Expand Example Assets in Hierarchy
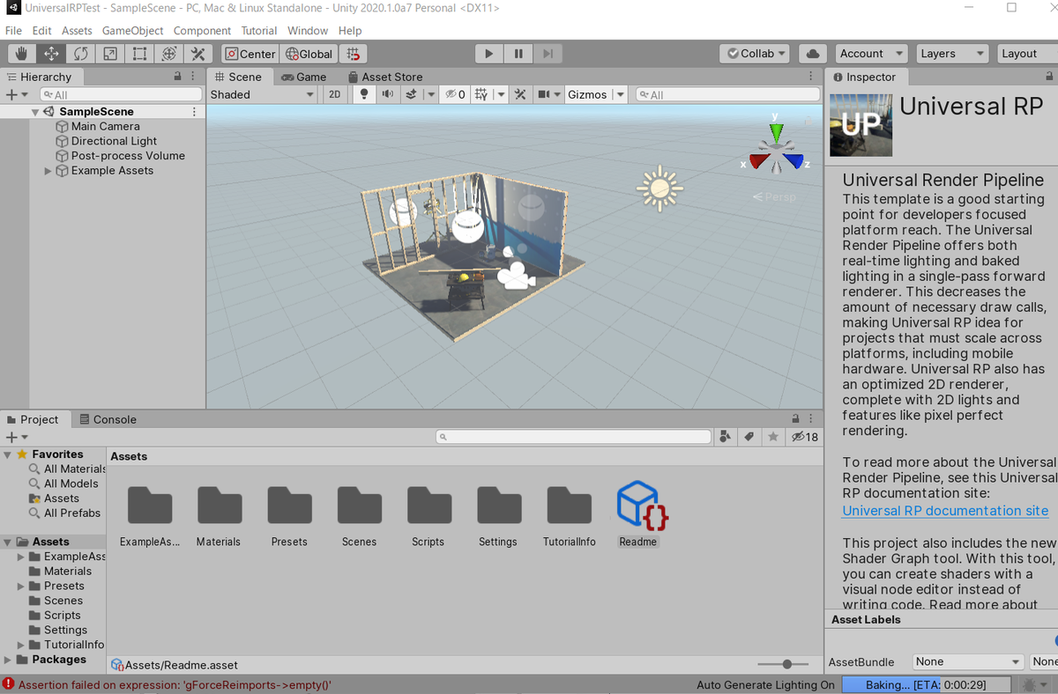 [48, 171]
